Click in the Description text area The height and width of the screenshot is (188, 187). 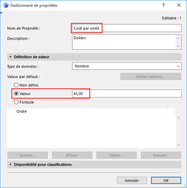(124, 42)
